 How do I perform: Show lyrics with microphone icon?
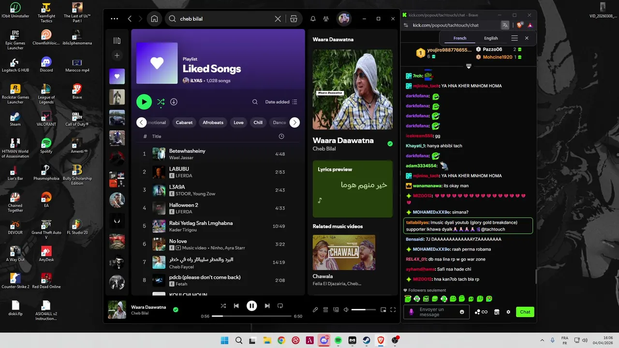pos(315,310)
